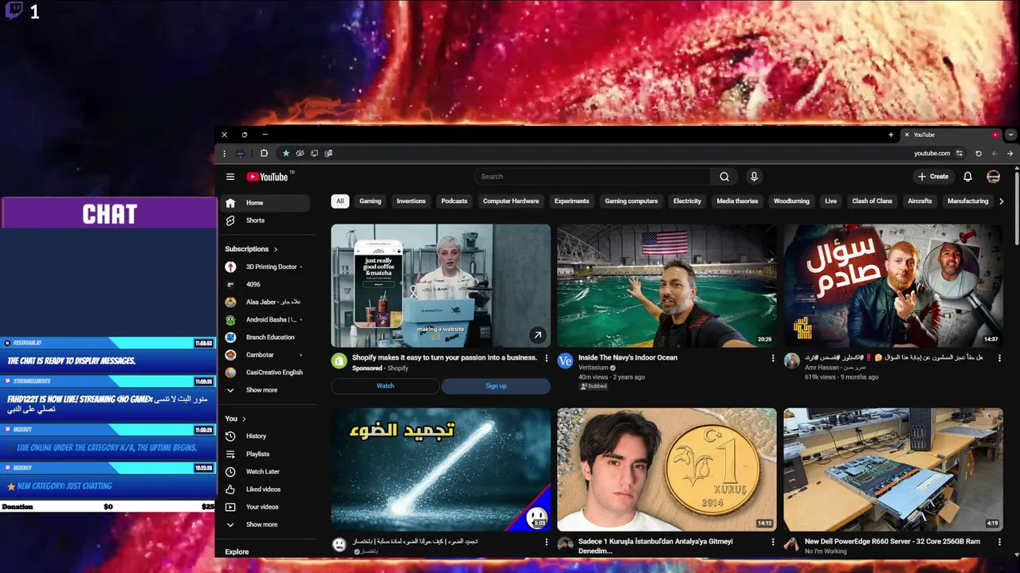This screenshot has height=573, width=1020.
Task: Expand the Subscriptions section chevron
Action: point(276,249)
